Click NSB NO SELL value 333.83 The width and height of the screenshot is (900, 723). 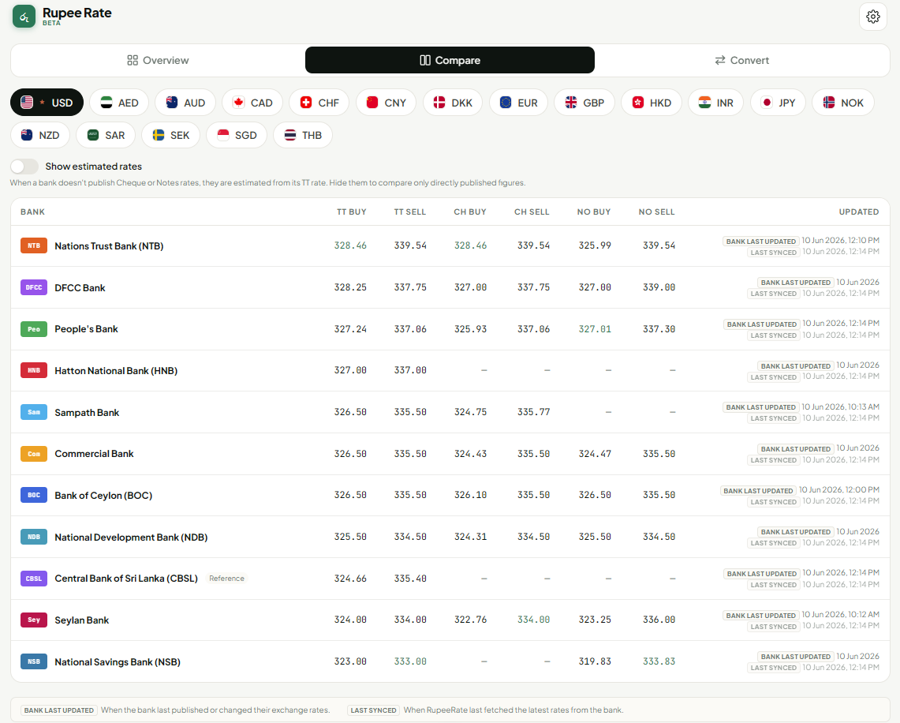click(x=659, y=661)
